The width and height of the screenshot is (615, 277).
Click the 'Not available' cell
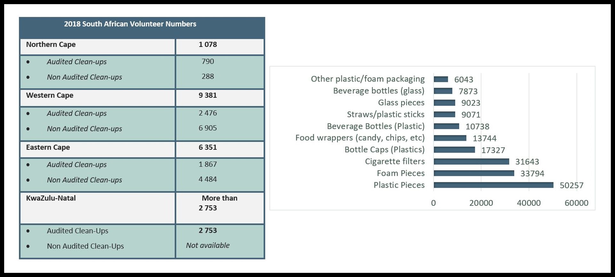[208, 245]
